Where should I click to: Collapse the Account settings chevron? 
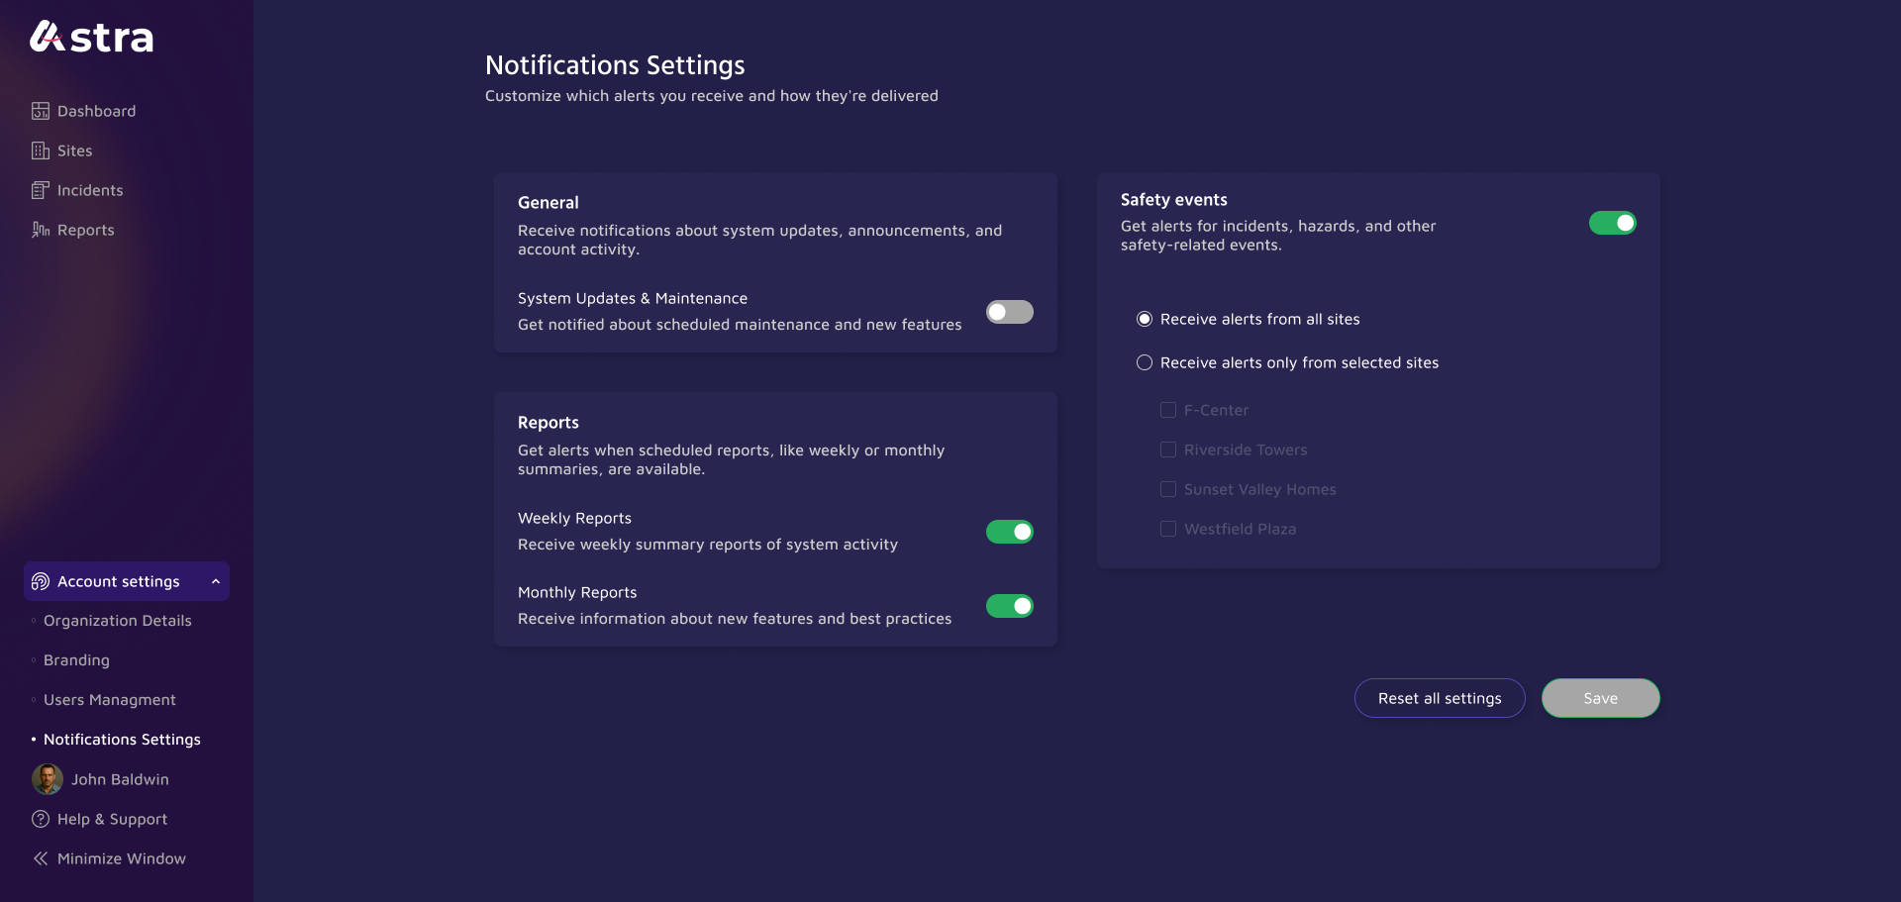coord(216,581)
